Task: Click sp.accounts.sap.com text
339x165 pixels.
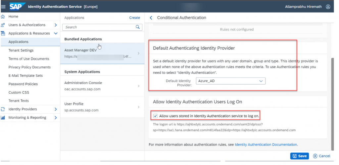Action: [x=81, y=110]
